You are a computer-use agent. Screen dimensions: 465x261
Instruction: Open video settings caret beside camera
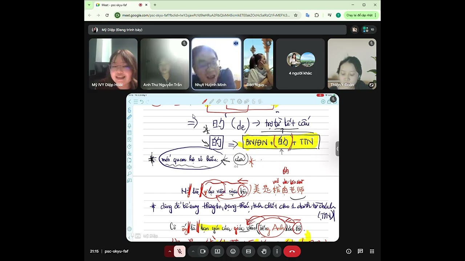pyautogui.click(x=193, y=251)
